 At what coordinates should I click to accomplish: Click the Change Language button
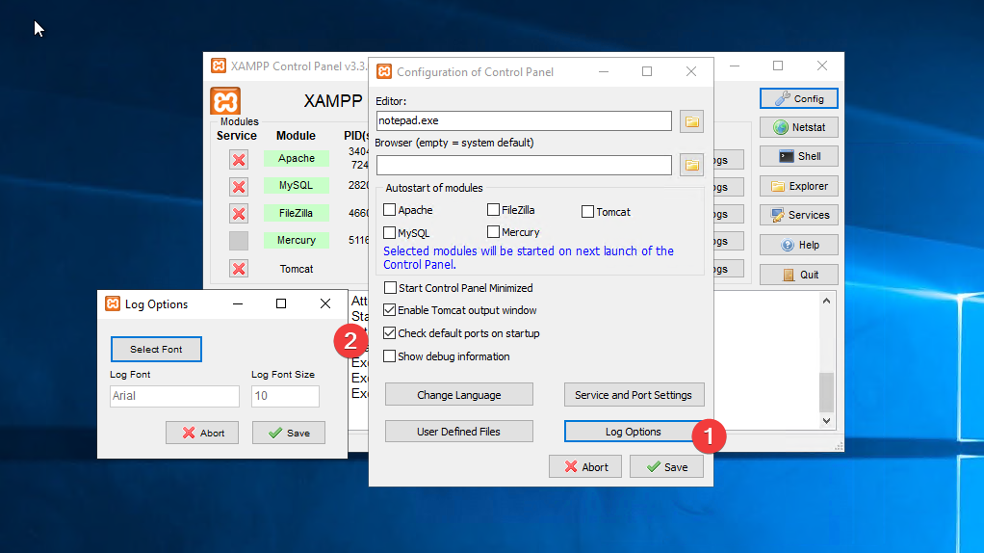point(458,395)
